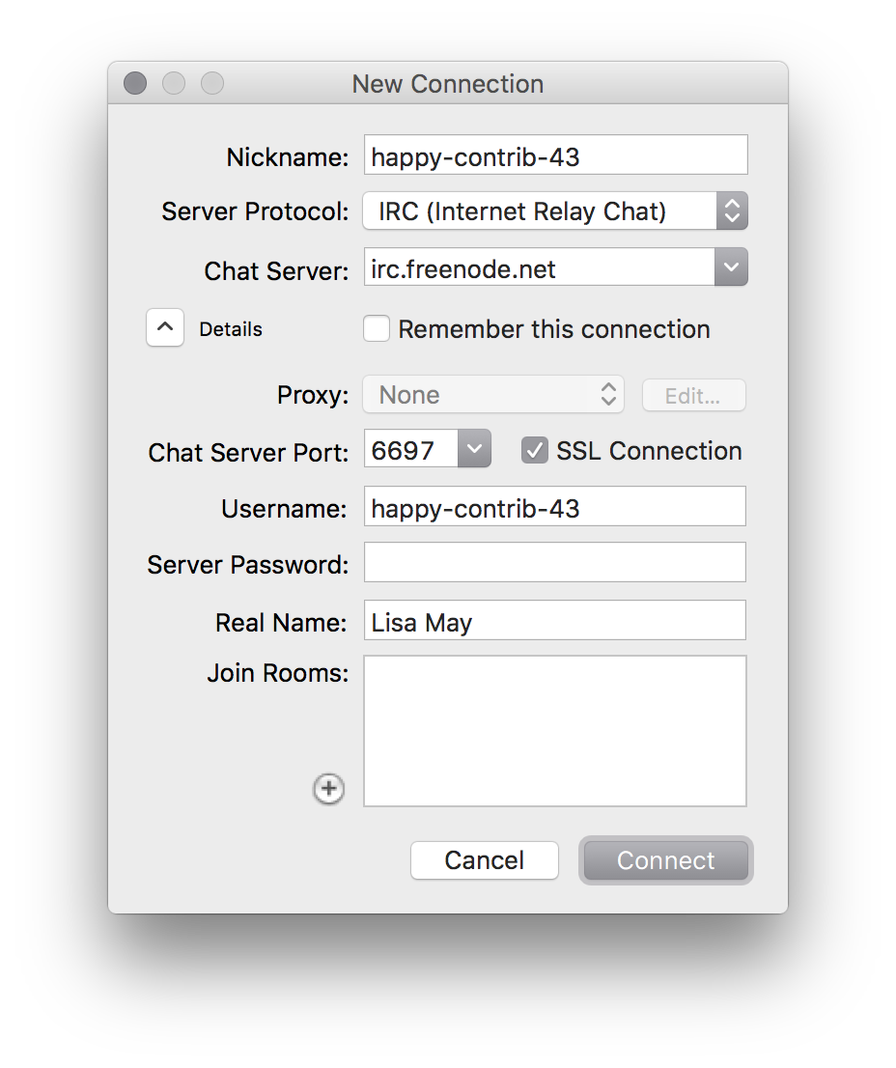The height and width of the screenshot is (1068, 896).
Task: Click the empty Server Password field
Action: [554, 563]
